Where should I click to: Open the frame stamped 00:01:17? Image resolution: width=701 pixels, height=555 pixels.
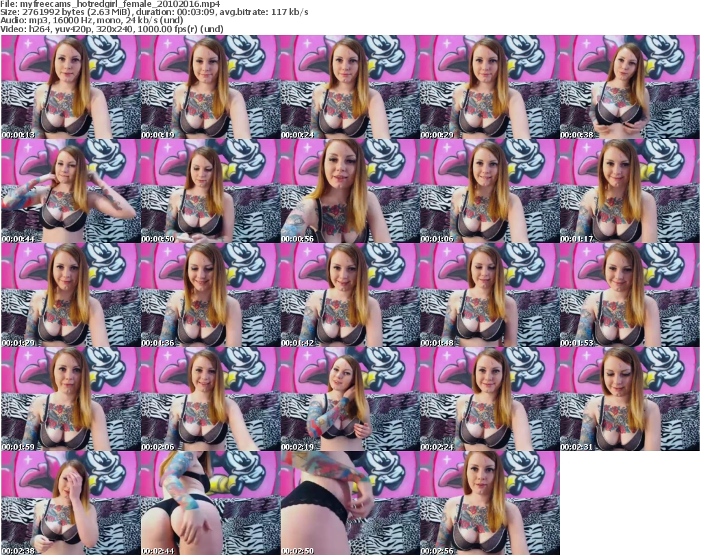[630, 191]
